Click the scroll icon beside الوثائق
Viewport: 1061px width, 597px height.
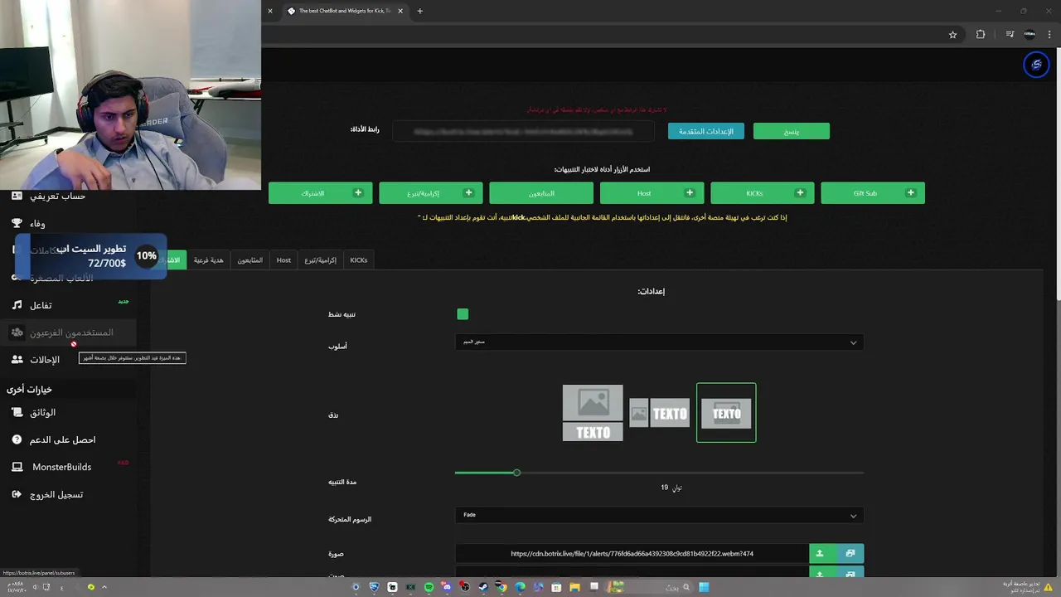17,412
